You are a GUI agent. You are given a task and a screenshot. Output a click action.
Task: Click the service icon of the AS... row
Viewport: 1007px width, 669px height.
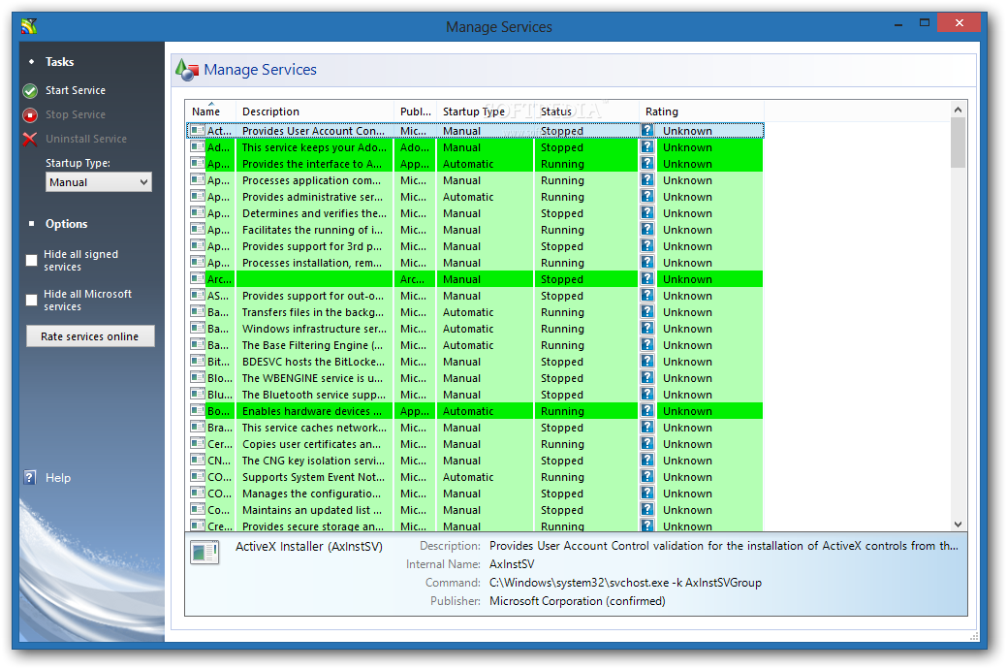[x=198, y=295]
